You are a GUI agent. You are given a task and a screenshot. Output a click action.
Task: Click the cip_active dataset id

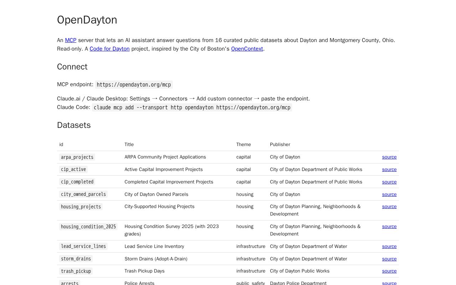pos(73,170)
